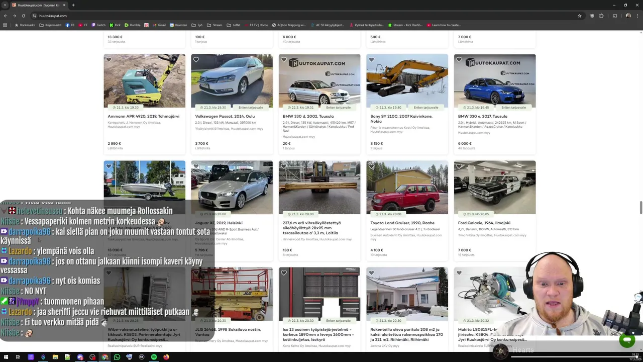Open the Volkswagen Passat listing photo
This screenshot has height=362, width=643.
(x=232, y=81)
